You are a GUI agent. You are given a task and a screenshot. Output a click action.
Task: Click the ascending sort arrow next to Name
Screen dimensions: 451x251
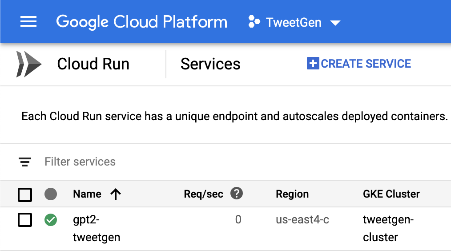pos(116,194)
